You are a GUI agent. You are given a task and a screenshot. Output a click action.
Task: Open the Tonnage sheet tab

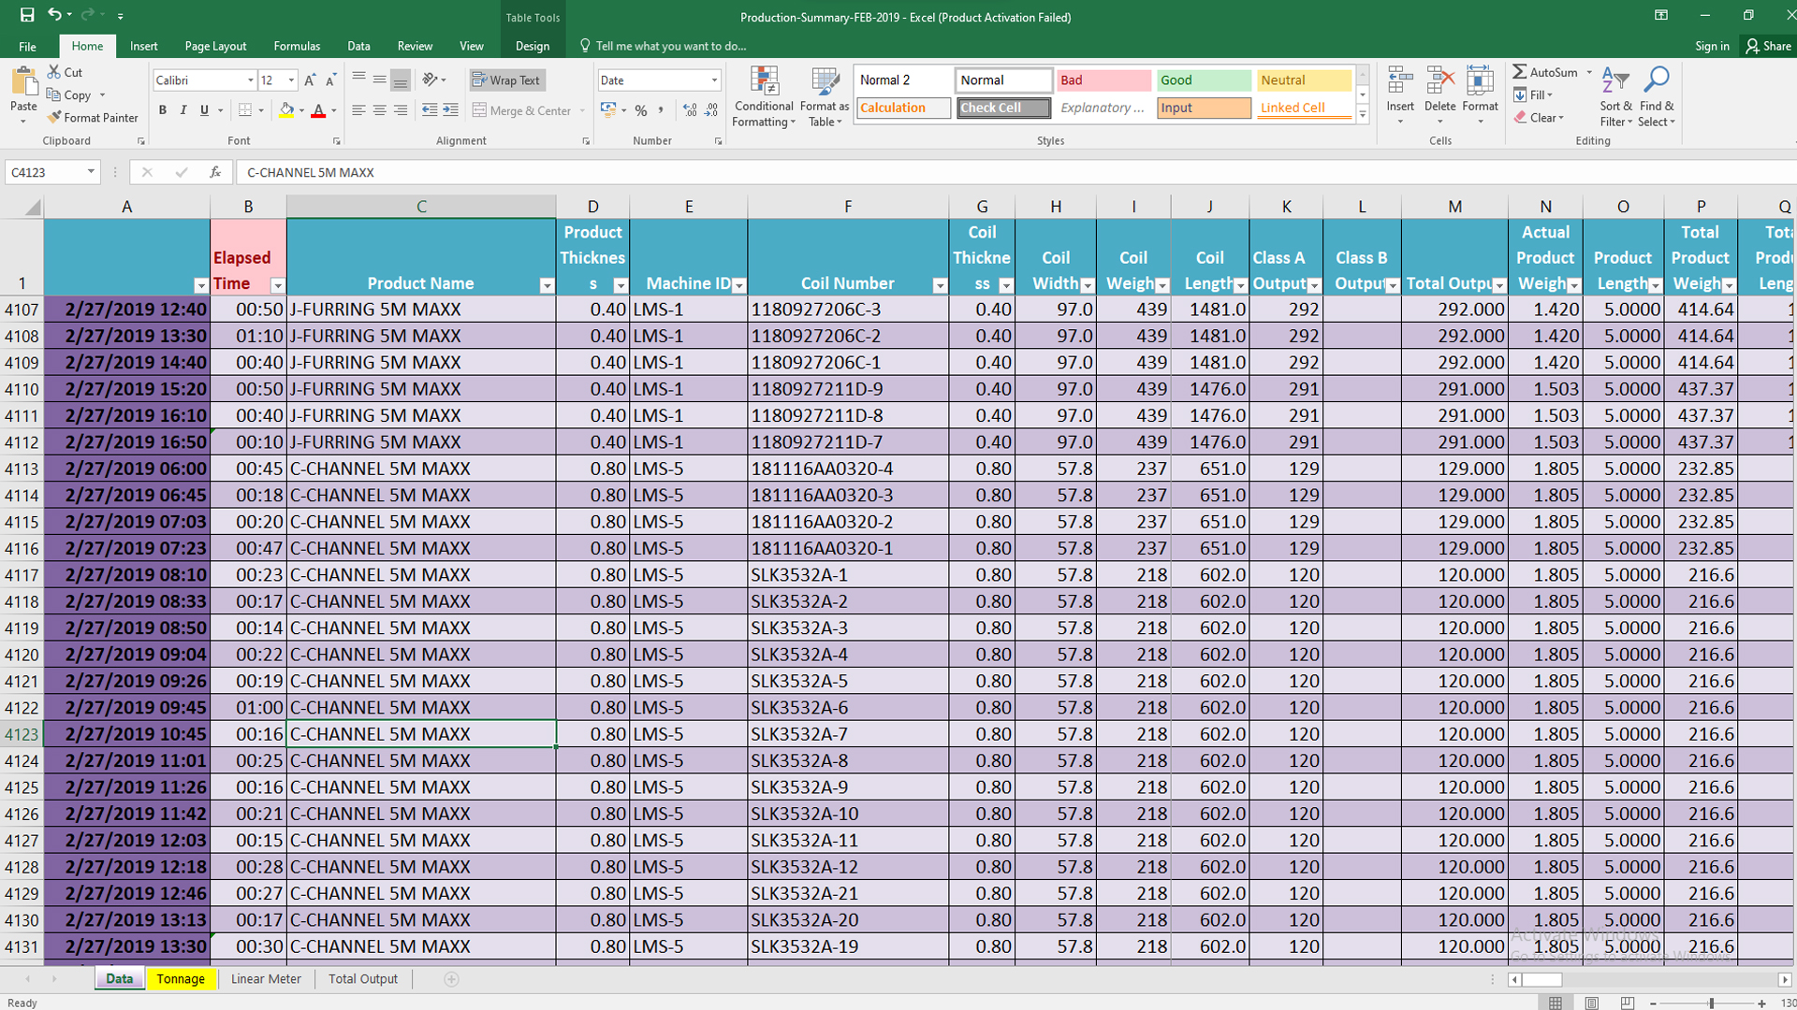click(x=181, y=979)
